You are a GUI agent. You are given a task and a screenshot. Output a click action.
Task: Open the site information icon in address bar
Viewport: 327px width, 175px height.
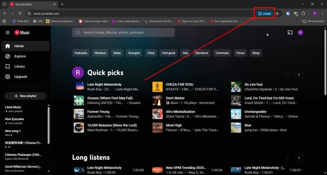29,13
